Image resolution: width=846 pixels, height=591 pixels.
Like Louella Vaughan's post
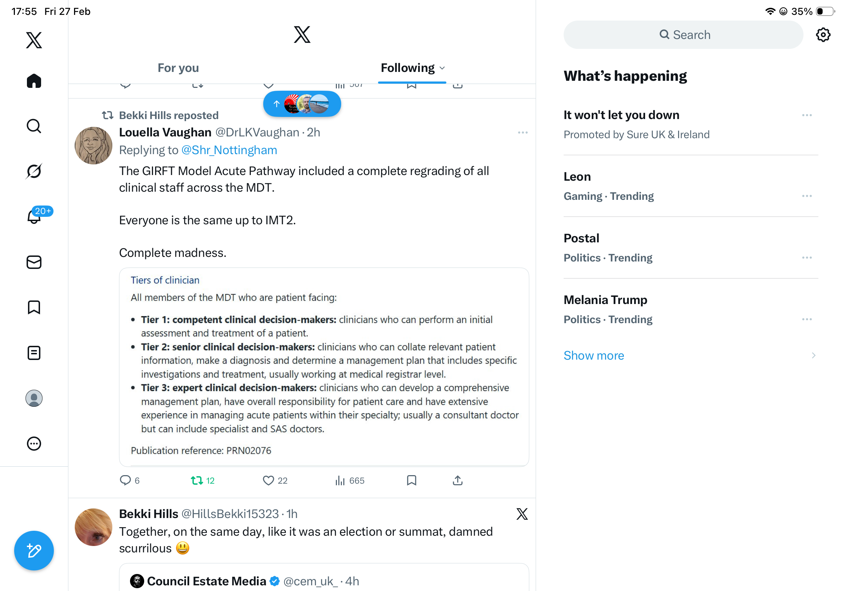[268, 480]
